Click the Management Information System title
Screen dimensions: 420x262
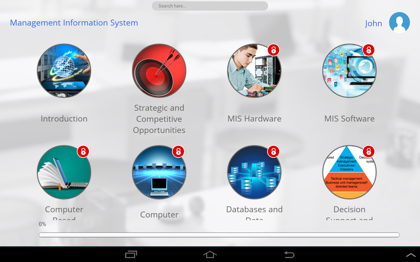click(x=74, y=23)
